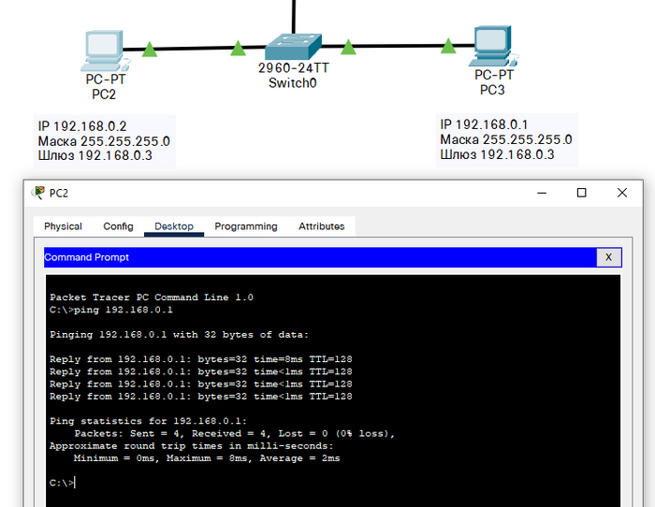
Task: Click the 'PC-PT PC2' device label
Action: pyautogui.click(x=105, y=87)
